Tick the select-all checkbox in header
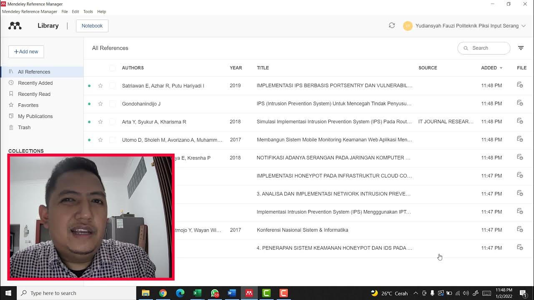The height and width of the screenshot is (300, 534). click(x=112, y=68)
